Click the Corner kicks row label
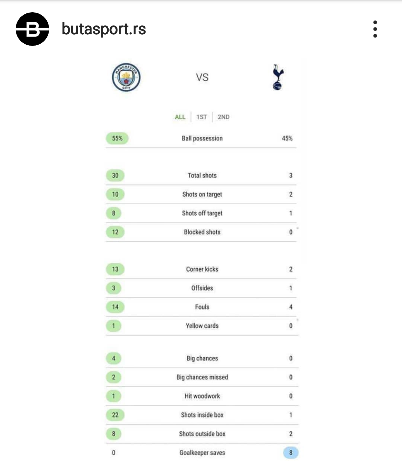 pos(202,269)
